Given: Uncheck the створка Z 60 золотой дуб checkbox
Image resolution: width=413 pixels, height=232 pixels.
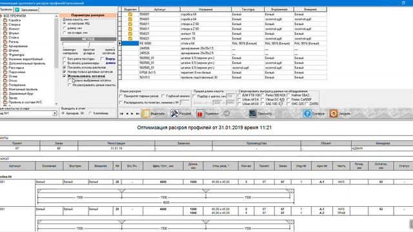Looking at the screenshot, I should click(130, 29).
